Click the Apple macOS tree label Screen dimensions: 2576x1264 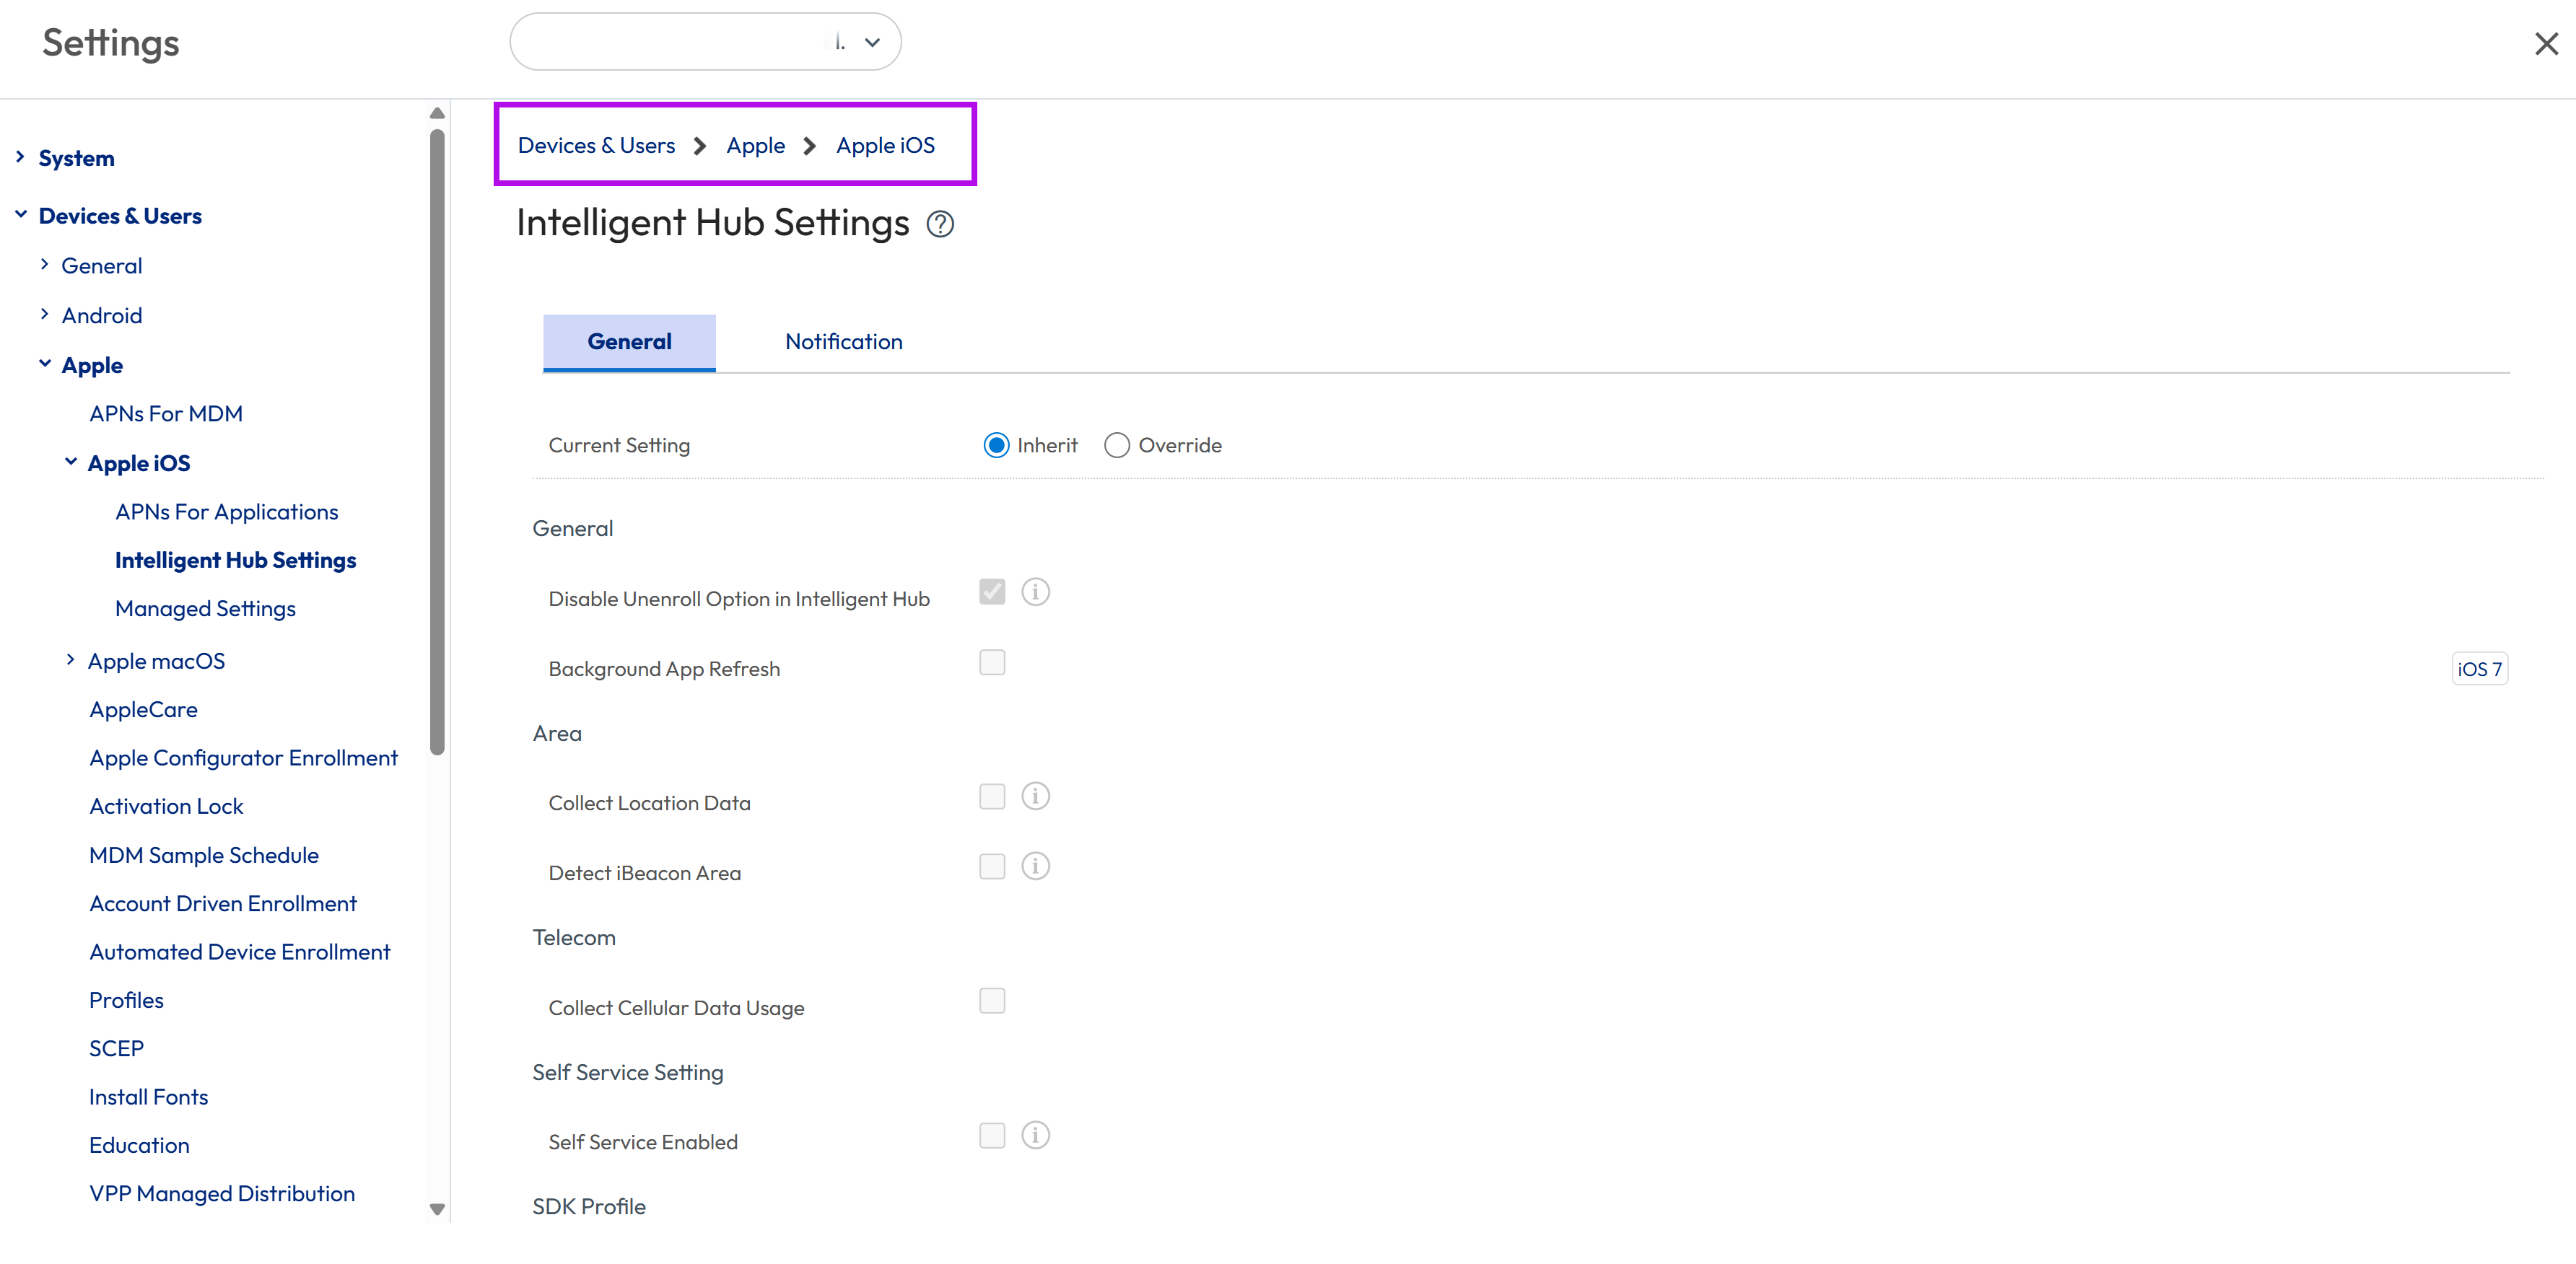pyautogui.click(x=156, y=662)
